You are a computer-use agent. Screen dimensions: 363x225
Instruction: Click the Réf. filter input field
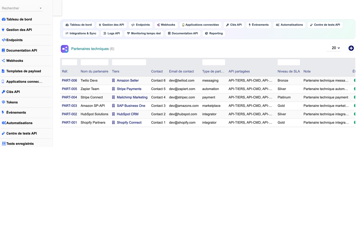(x=70, y=62)
